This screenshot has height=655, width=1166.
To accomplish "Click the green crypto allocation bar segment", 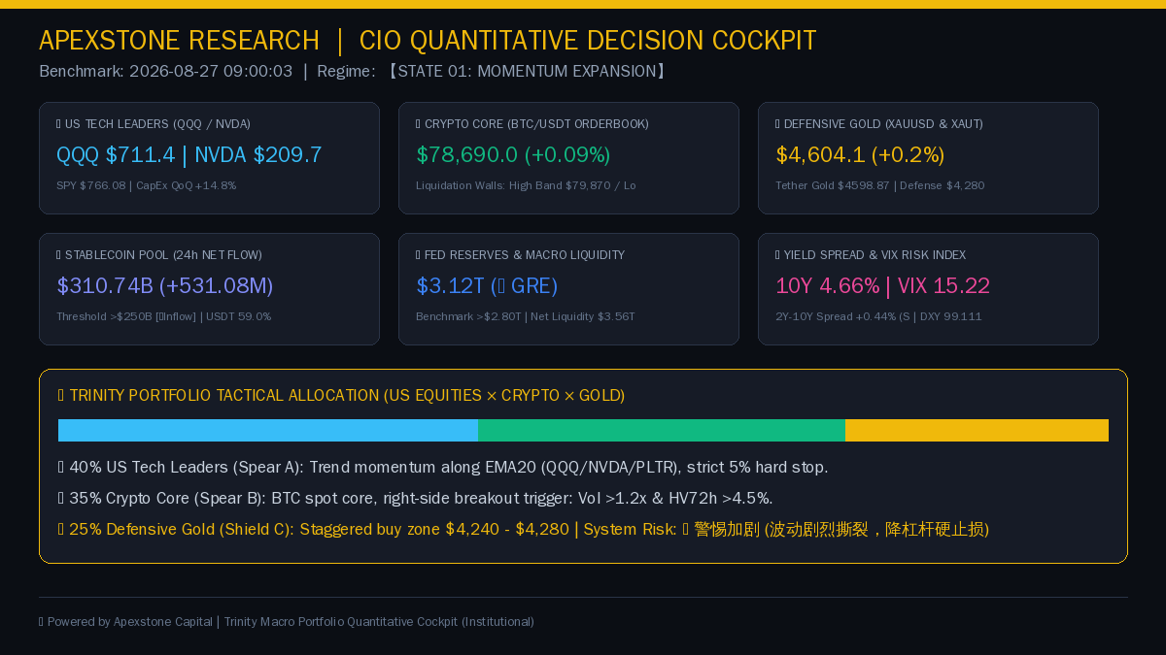I will (662, 430).
